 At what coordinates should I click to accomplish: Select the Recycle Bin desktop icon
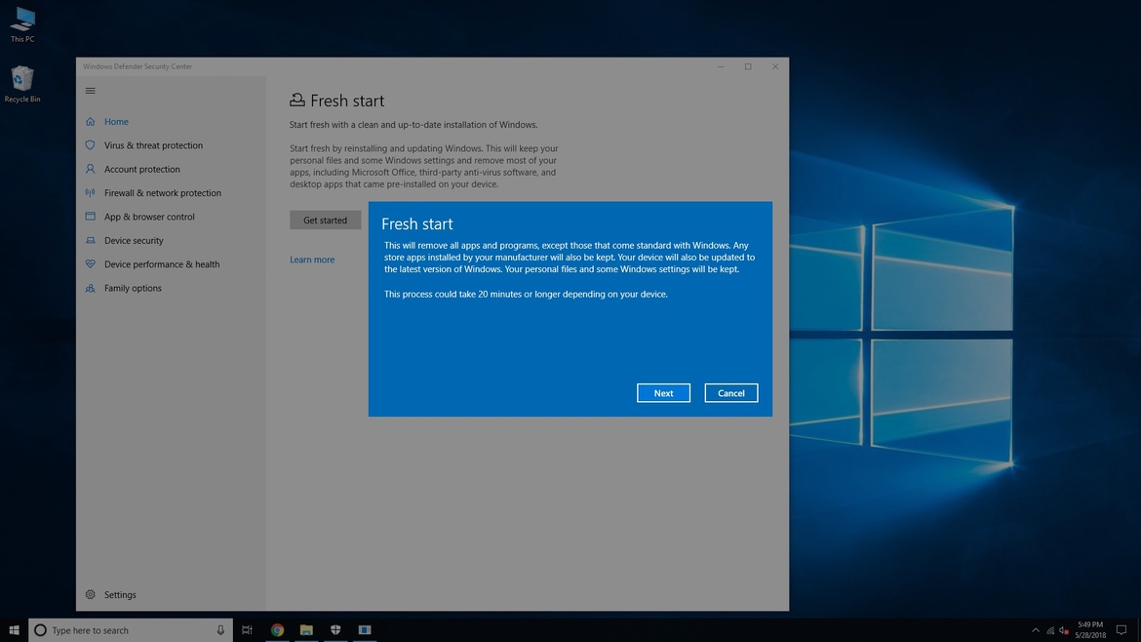(x=22, y=85)
